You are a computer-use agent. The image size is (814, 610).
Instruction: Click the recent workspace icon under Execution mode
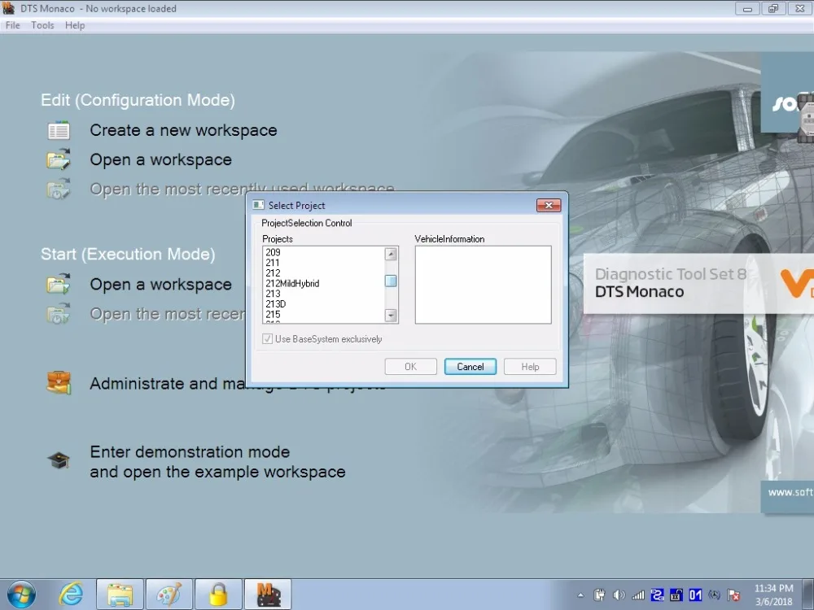tap(59, 314)
